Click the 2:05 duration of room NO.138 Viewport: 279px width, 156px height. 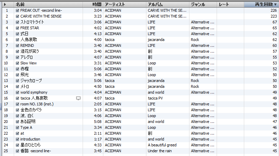(98, 104)
